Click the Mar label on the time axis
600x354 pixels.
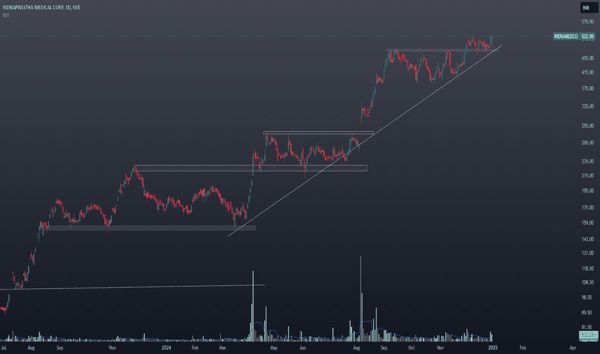[222, 348]
